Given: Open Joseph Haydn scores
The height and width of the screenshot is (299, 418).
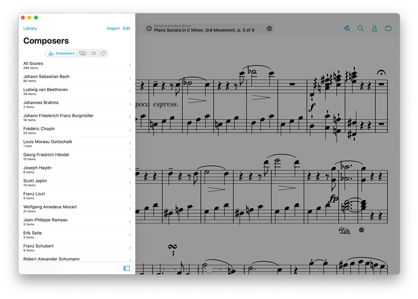Looking at the screenshot, I should [x=77, y=170].
